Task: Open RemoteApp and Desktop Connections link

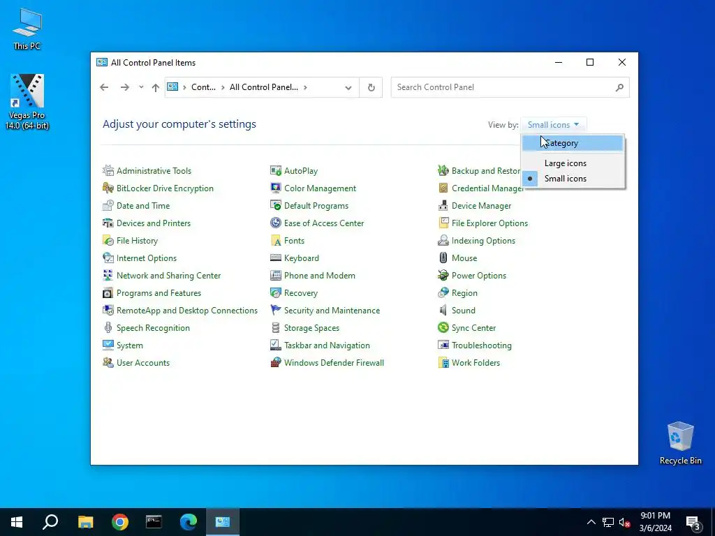Action: [x=187, y=311]
